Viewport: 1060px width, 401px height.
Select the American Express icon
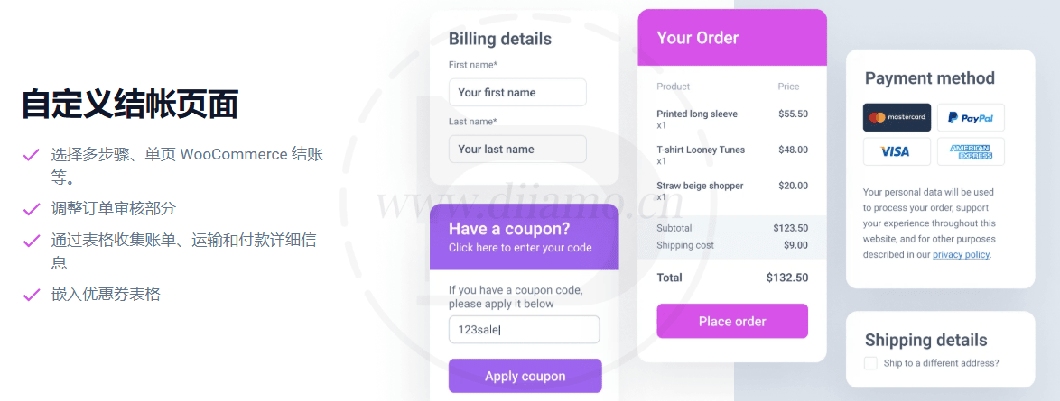(x=971, y=151)
